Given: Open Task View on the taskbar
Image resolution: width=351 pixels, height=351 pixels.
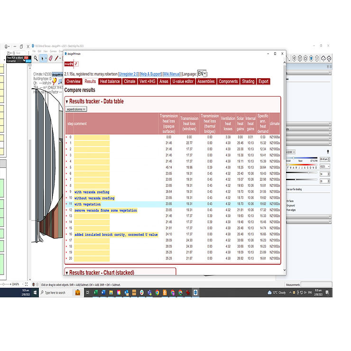Looking at the screenshot, I should (88, 292).
